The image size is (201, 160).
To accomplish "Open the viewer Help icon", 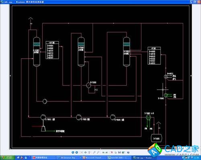I will click(x=128, y=152).
